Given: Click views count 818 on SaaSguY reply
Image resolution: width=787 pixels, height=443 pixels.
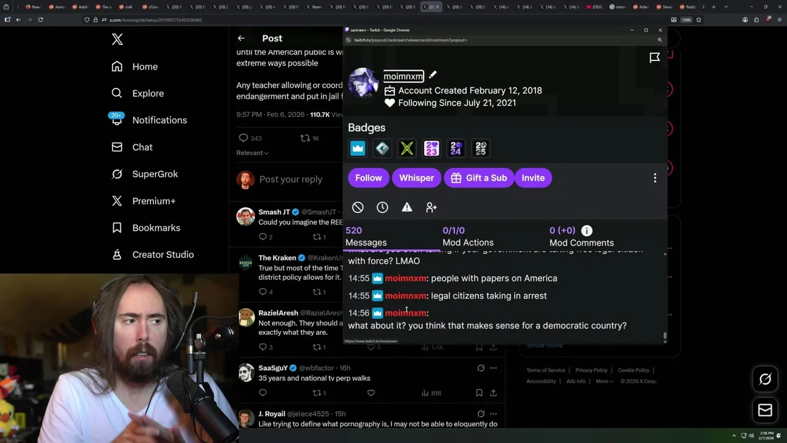Looking at the screenshot, I should point(432,393).
